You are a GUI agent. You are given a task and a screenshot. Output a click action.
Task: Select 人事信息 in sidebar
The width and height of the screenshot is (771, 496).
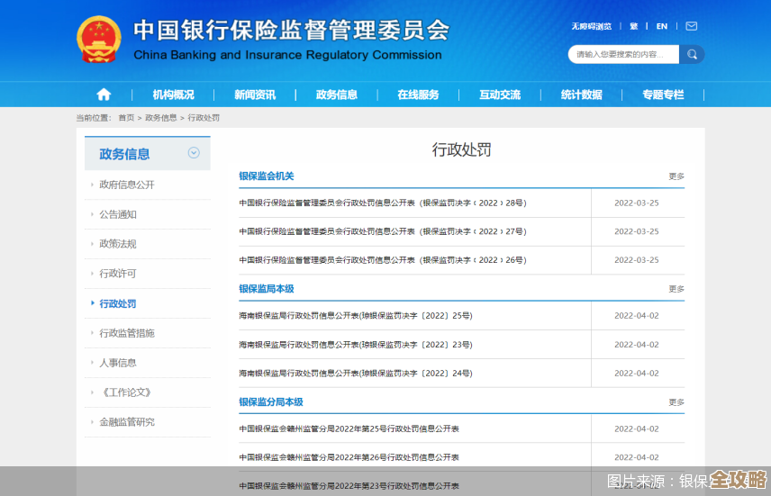tap(118, 362)
